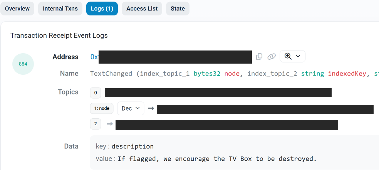Viewport: 379px width, 170px height.
Task: Go to the Access List tab
Action: click(142, 8)
